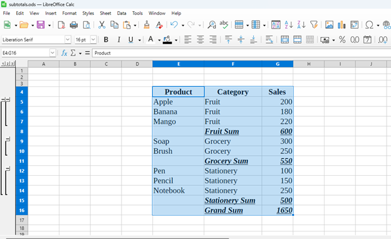Open the underline style dropdown arrow

140,40
